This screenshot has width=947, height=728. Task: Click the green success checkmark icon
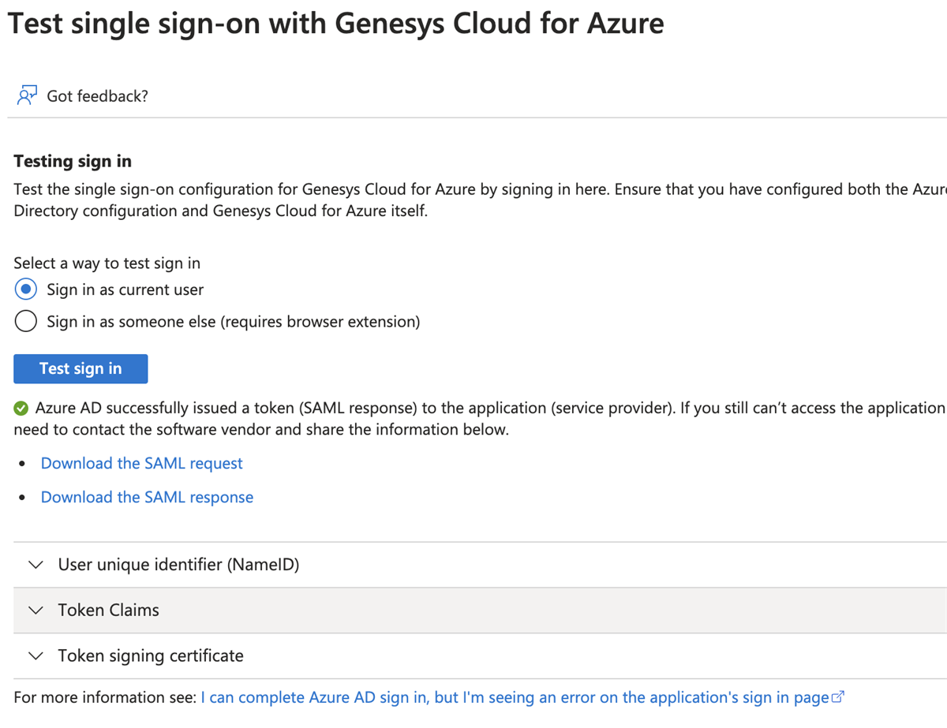click(x=21, y=408)
